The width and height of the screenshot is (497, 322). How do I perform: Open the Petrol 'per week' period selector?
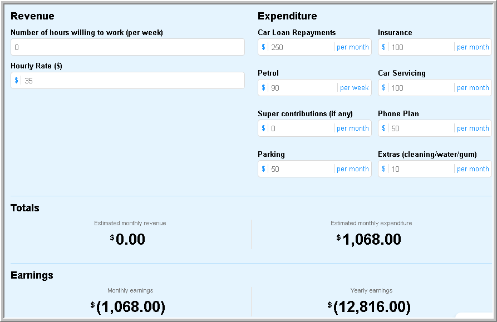tap(355, 88)
